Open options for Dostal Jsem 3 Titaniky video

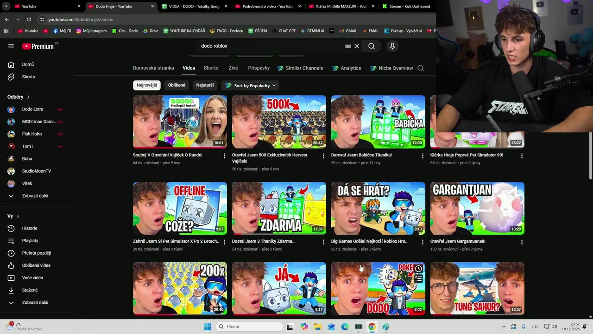click(323, 242)
